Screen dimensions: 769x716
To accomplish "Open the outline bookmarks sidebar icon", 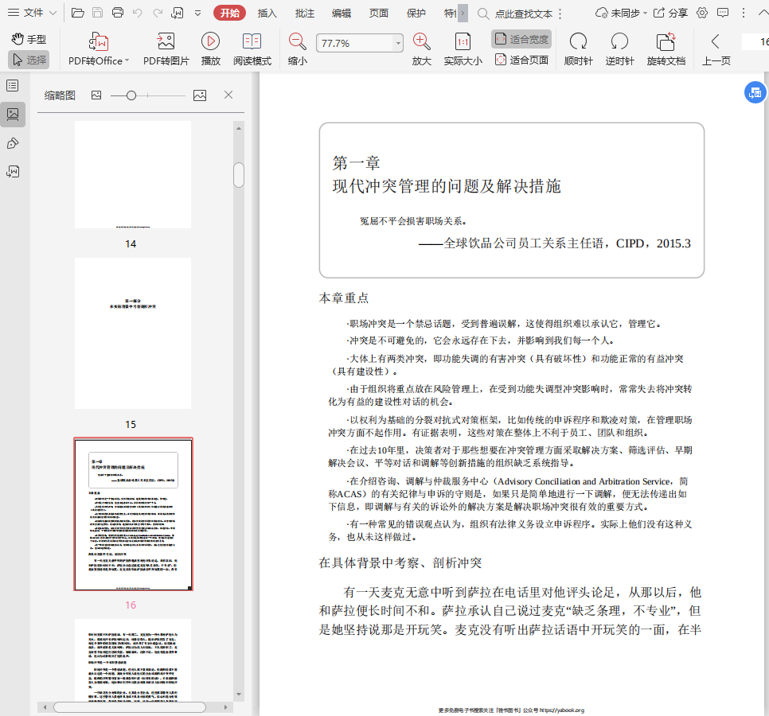I will 13,86.
